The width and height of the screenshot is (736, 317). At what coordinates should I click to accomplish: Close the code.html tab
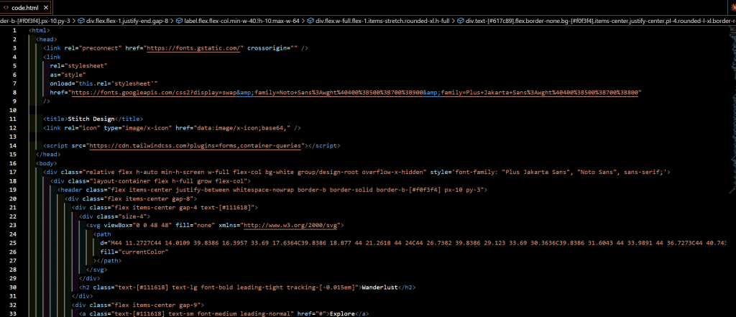[46, 7]
